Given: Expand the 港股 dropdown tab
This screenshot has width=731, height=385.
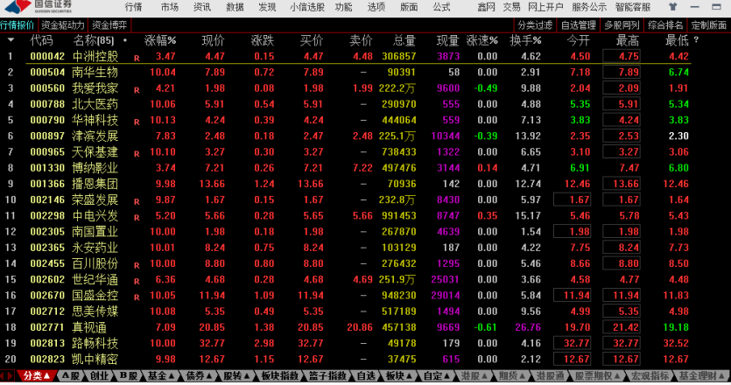Looking at the screenshot, I should click(x=474, y=375).
